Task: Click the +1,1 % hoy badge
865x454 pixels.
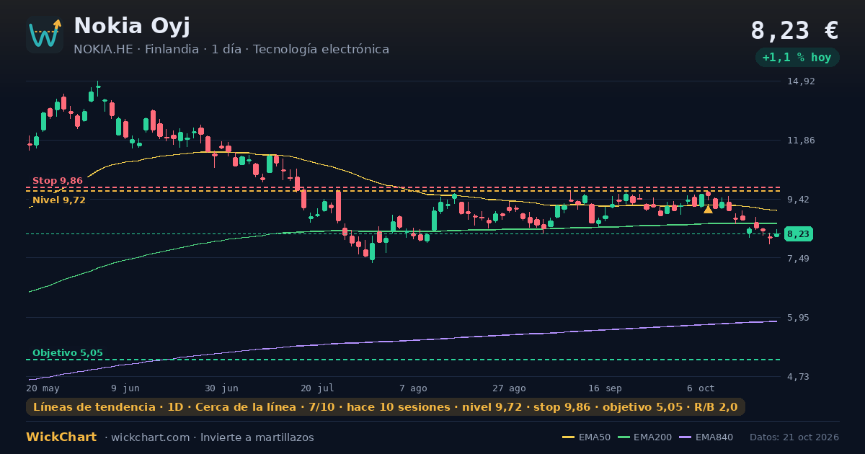Action: [x=797, y=58]
